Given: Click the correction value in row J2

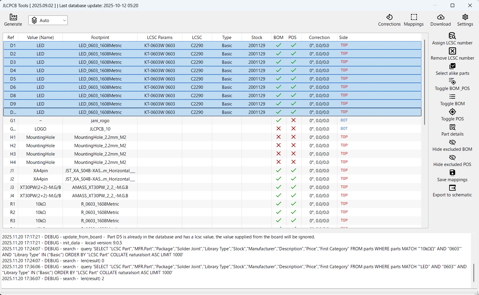Looking at the screenshot, I should 319,179.
